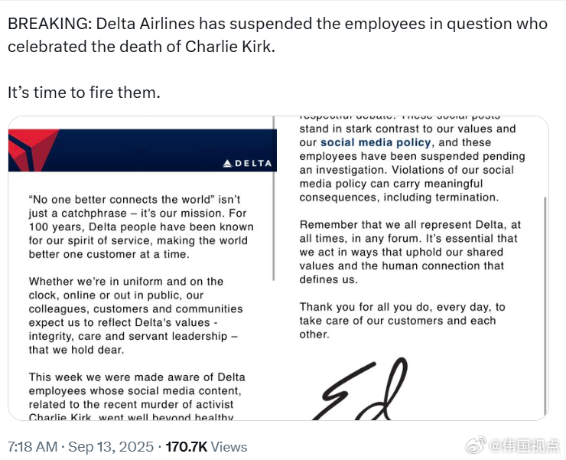Image resolution: width=566 pixels, height=460 pixels.
Task: Click the @伟国视点 watermark username
Action: coord(525,446)
